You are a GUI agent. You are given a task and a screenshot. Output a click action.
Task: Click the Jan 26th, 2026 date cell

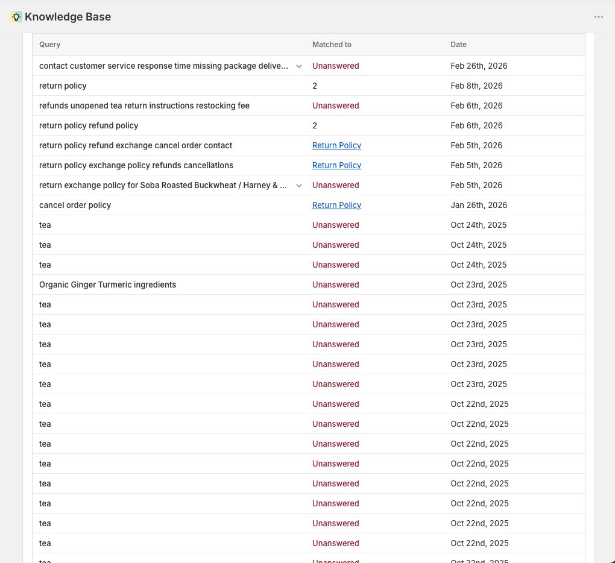479,205
